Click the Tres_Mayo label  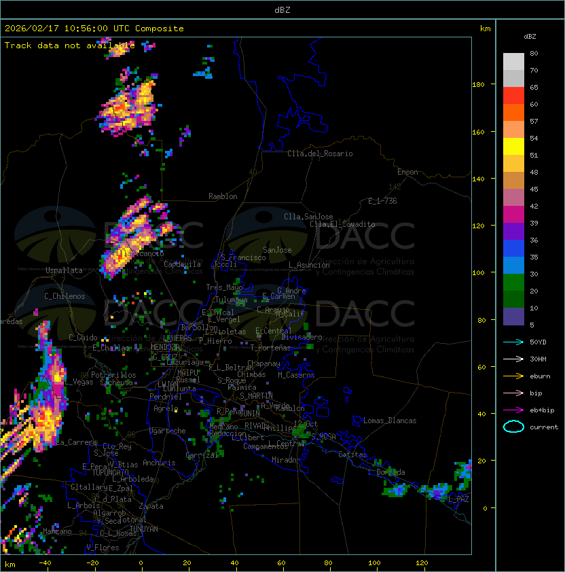[224, 287]
